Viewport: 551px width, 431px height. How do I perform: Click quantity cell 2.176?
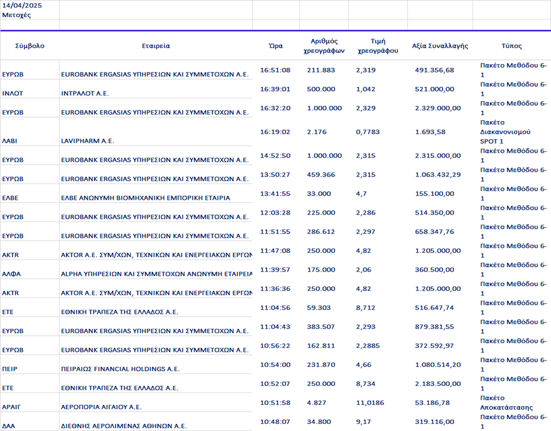point(317,132)
